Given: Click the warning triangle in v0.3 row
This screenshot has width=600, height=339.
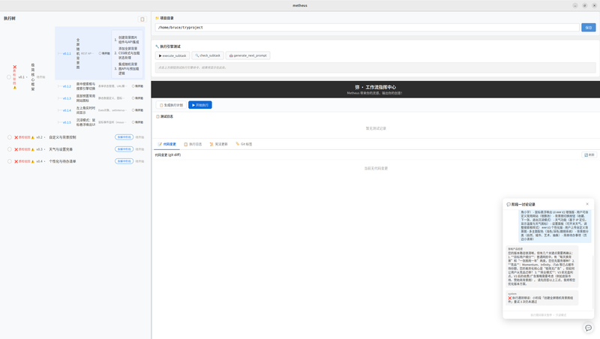Looking at the screenshot, I should click(x=32, y=149).
